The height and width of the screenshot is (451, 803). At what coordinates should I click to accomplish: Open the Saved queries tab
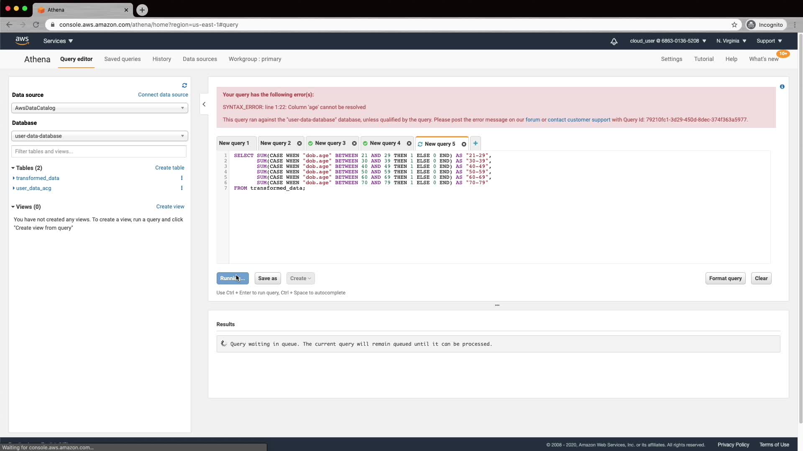tap(122, 59)
